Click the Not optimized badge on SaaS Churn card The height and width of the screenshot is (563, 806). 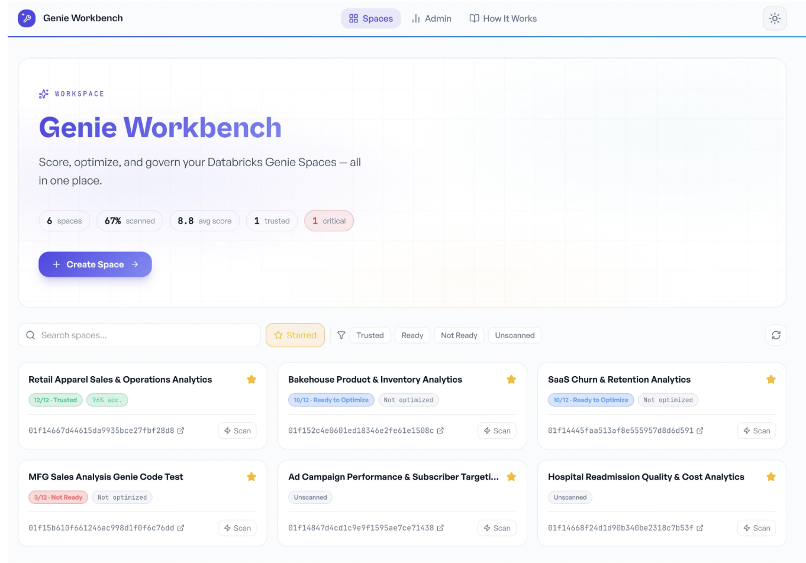(668, 400)
